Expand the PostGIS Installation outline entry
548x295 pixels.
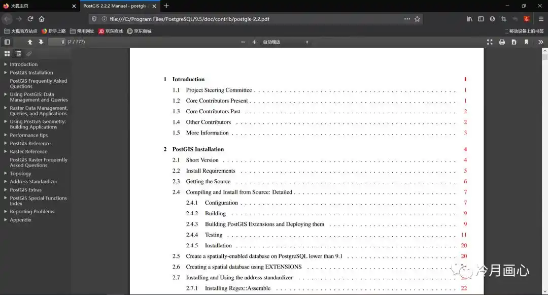coord(6,73)
